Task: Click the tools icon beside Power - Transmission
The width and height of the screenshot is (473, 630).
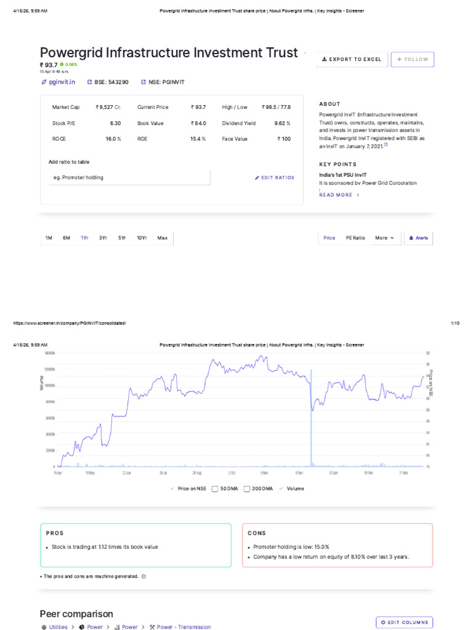Action: [x=152, y=627]
